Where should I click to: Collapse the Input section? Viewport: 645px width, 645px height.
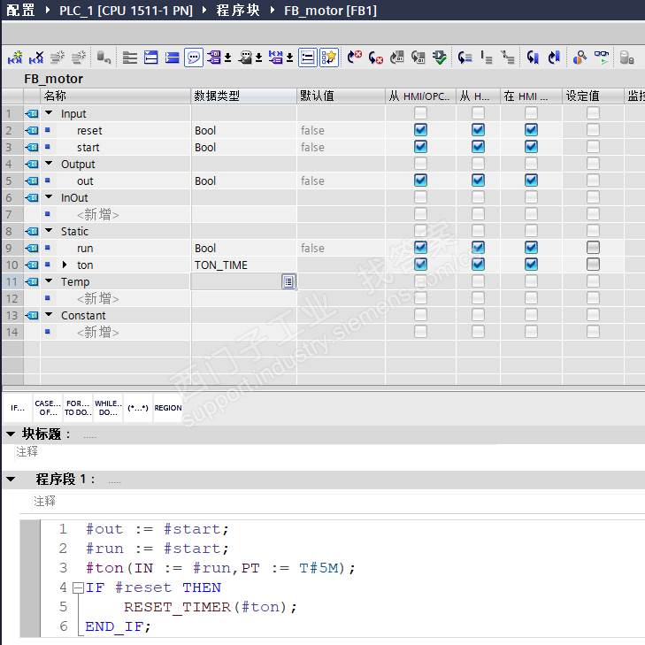[x=49, y=112]
